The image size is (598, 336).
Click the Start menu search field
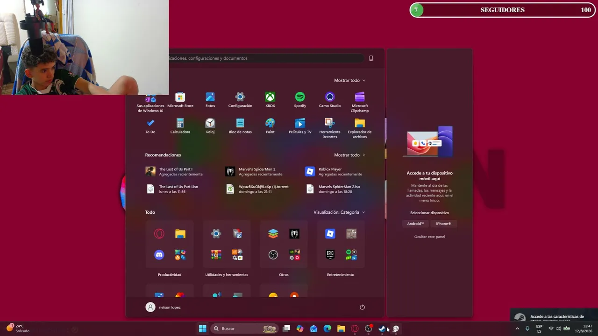(x=266, y=58)
